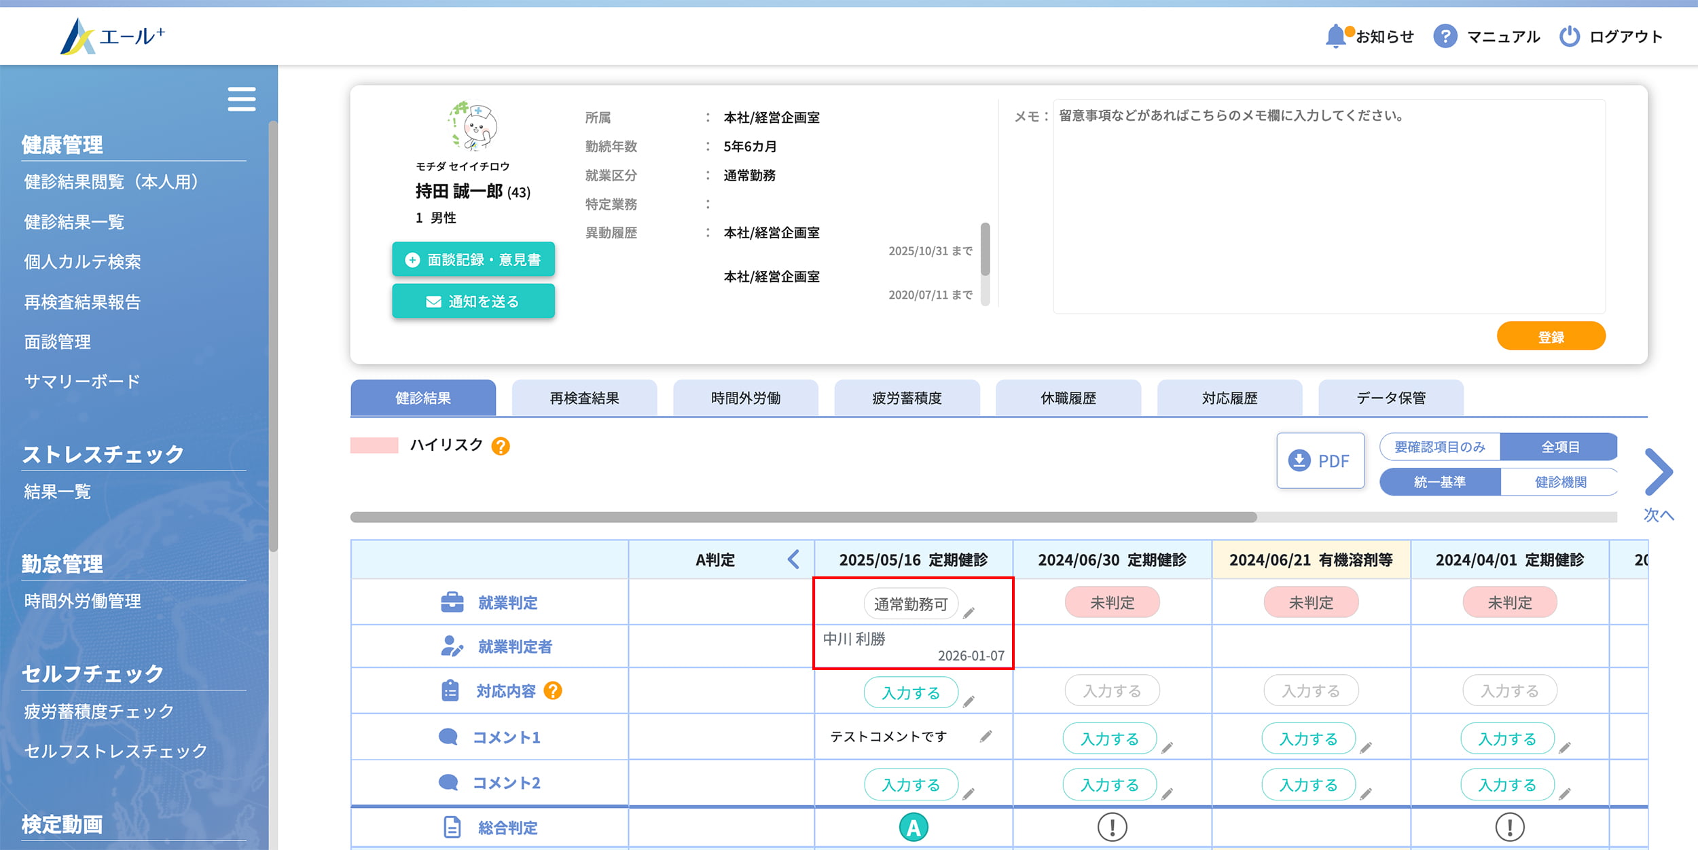Click the お知らせ bell notification icon
Image resolution: width=1698 pixels, height=850 pixels.
[x=1335, y=36]
